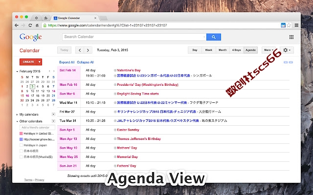
Task: Click the blue search magnifier button
Action: 214,37
